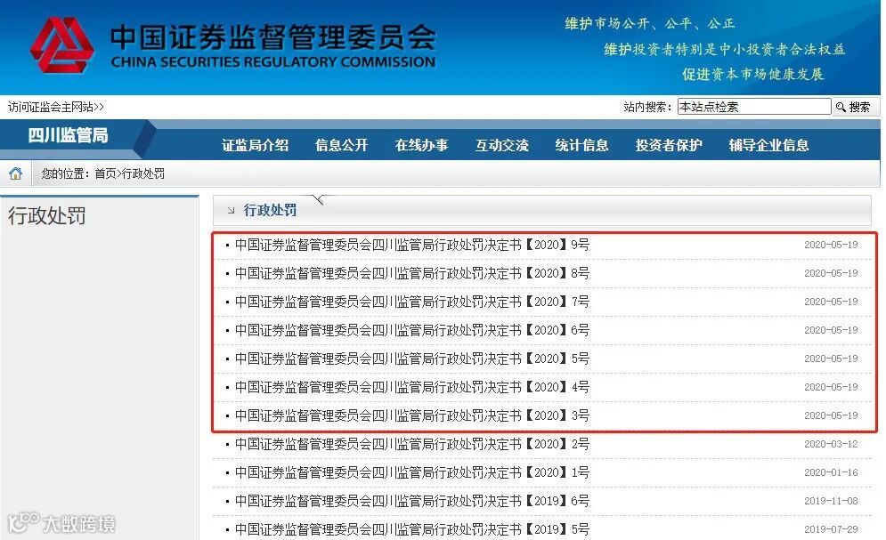Open penalty decision 【2020】1号
This screenshot has width=886, height=540.
(412, 473)
